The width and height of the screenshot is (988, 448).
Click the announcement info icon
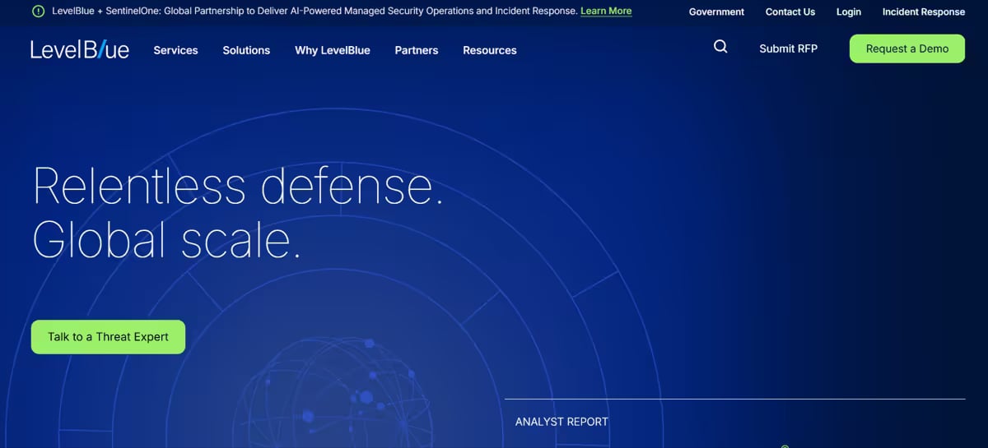39,12
